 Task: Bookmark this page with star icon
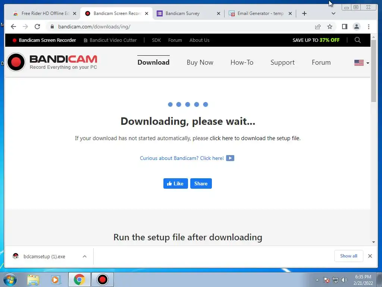click(x=330, y=27)
